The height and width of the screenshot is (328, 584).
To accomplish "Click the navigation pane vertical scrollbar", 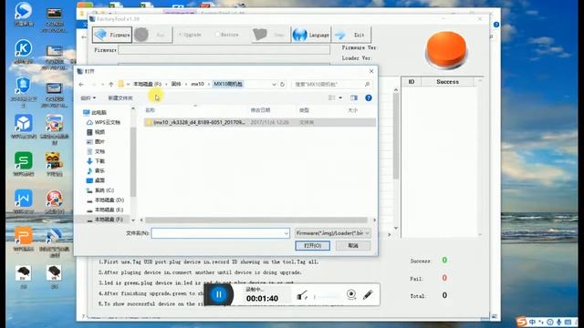I will point(133,162).
